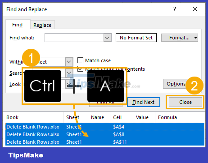This screenshot has height=163, width=208.
Task: Click the Options button
Action: click(176, 84)
